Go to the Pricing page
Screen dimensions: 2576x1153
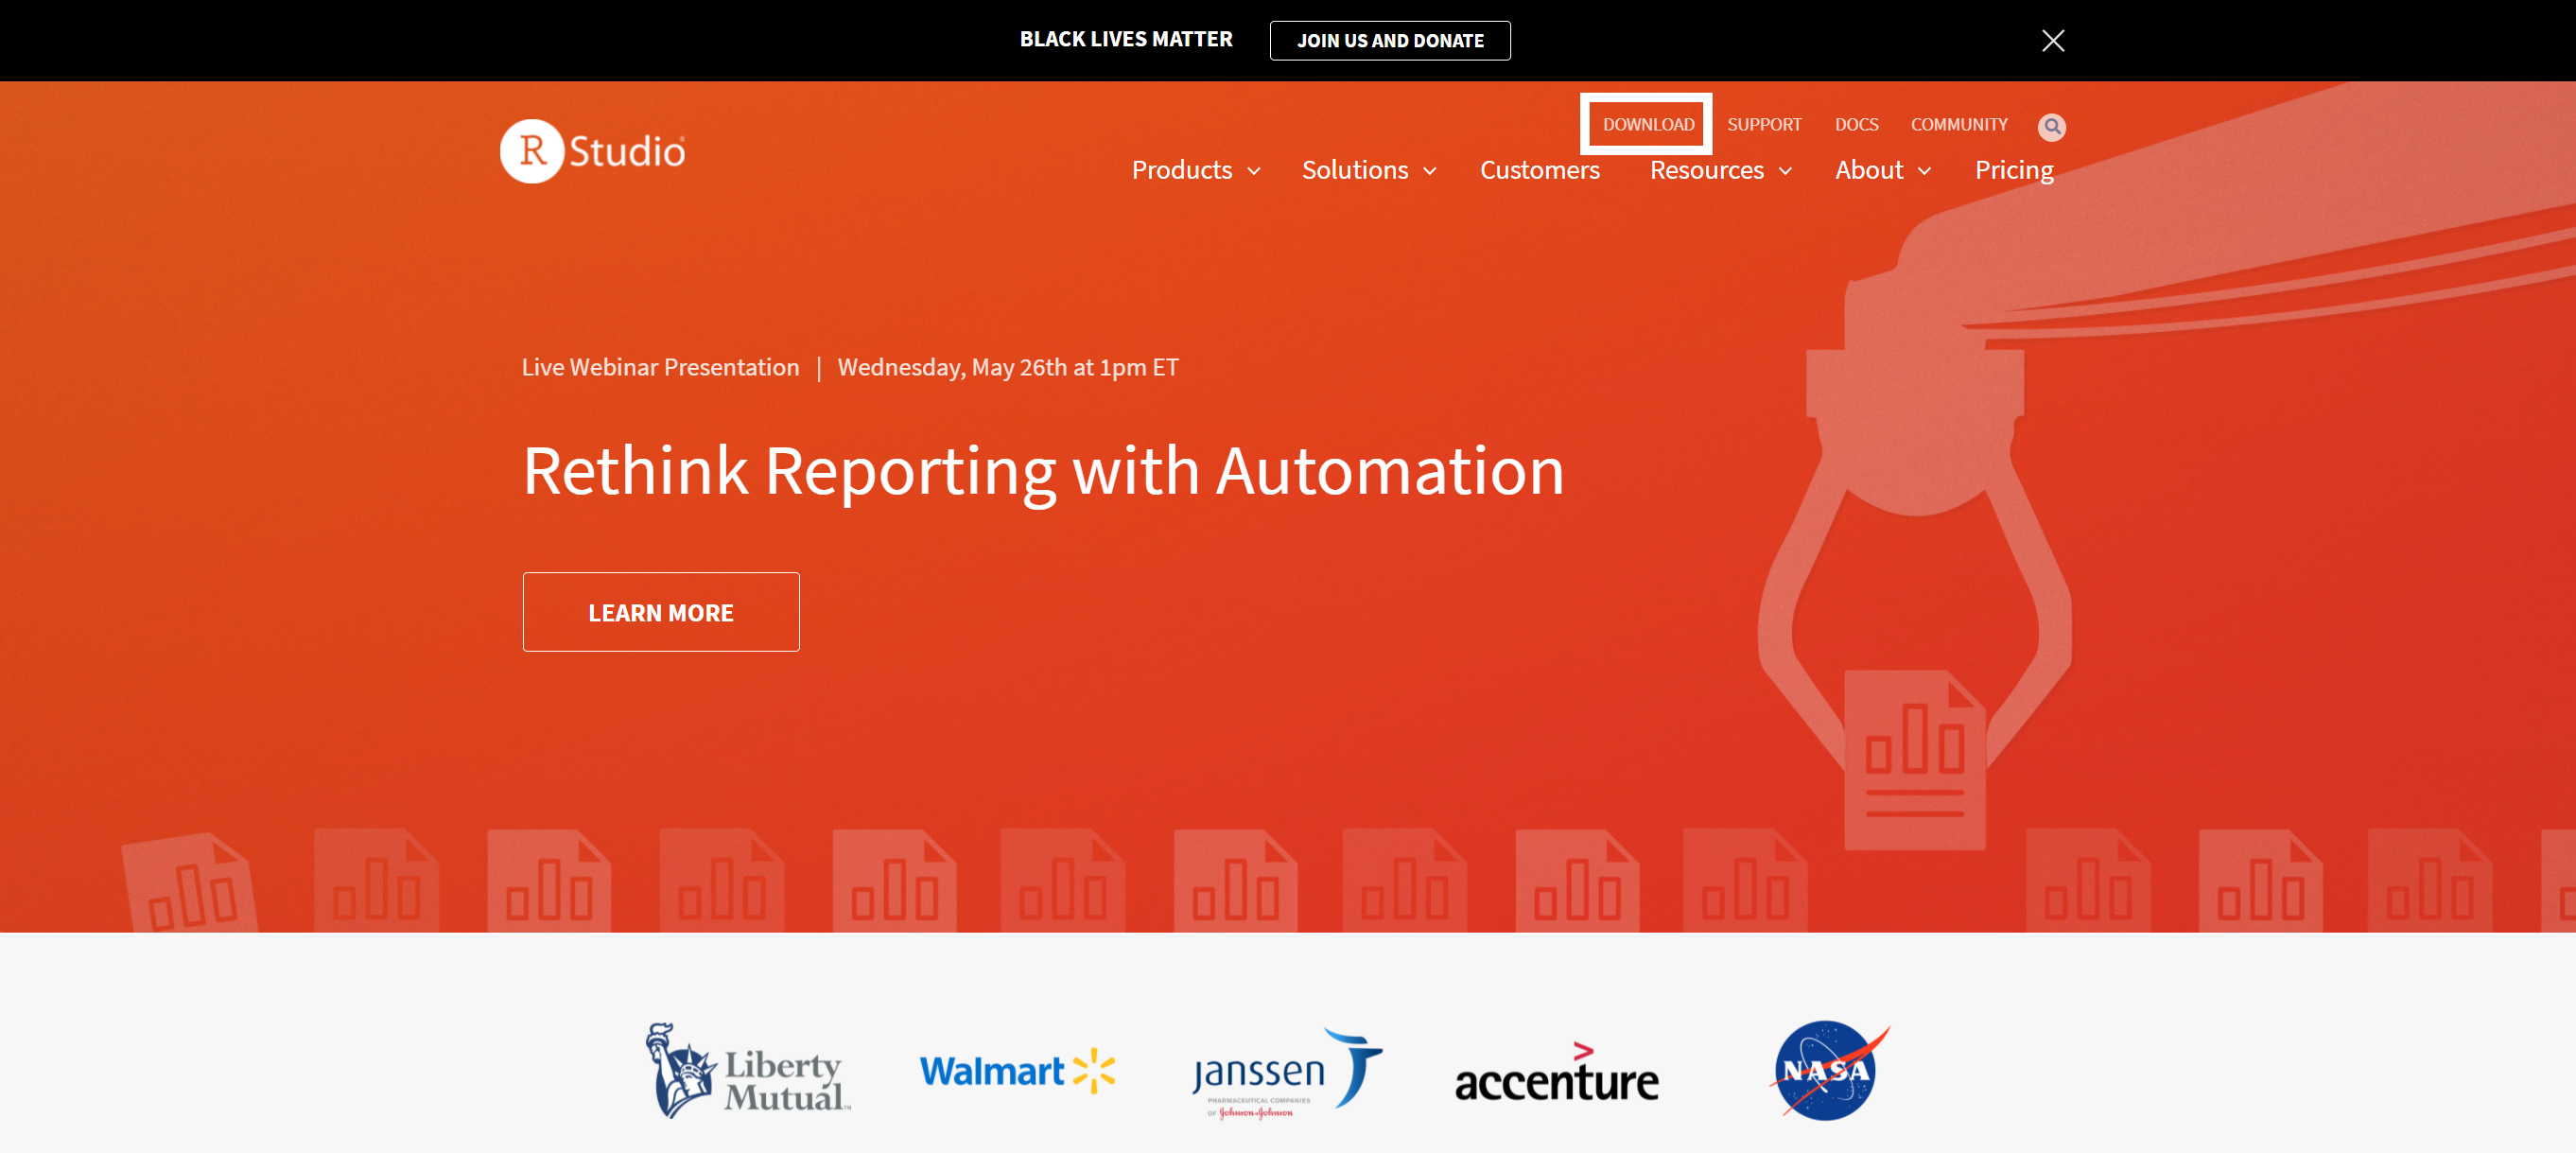[2013, 170]
